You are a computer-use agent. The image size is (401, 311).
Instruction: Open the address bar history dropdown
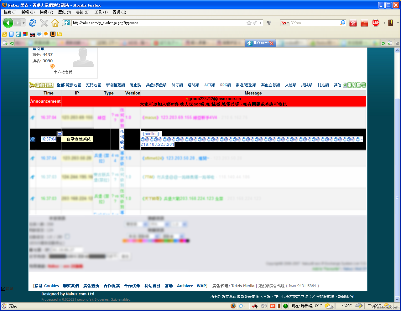pyautogui.click(x=260, y=23)
